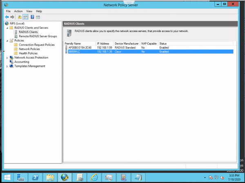Open File Explorer from the taskbar
245x183 pixels.
(50, 177)
